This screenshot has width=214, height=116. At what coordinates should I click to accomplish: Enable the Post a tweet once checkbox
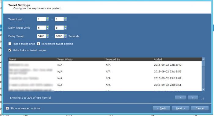click(10, 44)
